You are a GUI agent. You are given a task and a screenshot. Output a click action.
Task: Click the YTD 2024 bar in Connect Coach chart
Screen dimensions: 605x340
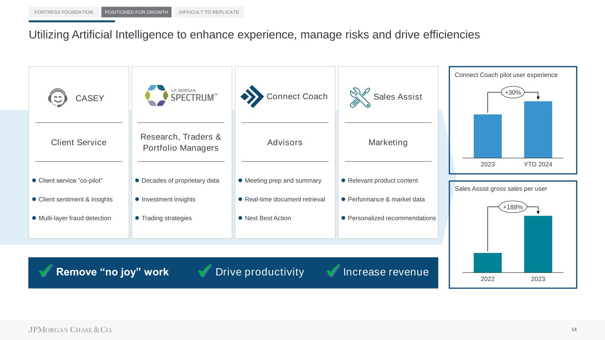(x=538, y=129)
